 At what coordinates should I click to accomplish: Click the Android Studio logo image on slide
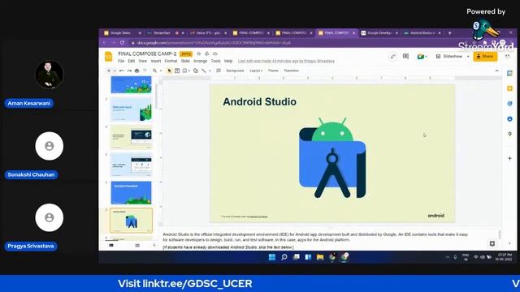[332, 158]
